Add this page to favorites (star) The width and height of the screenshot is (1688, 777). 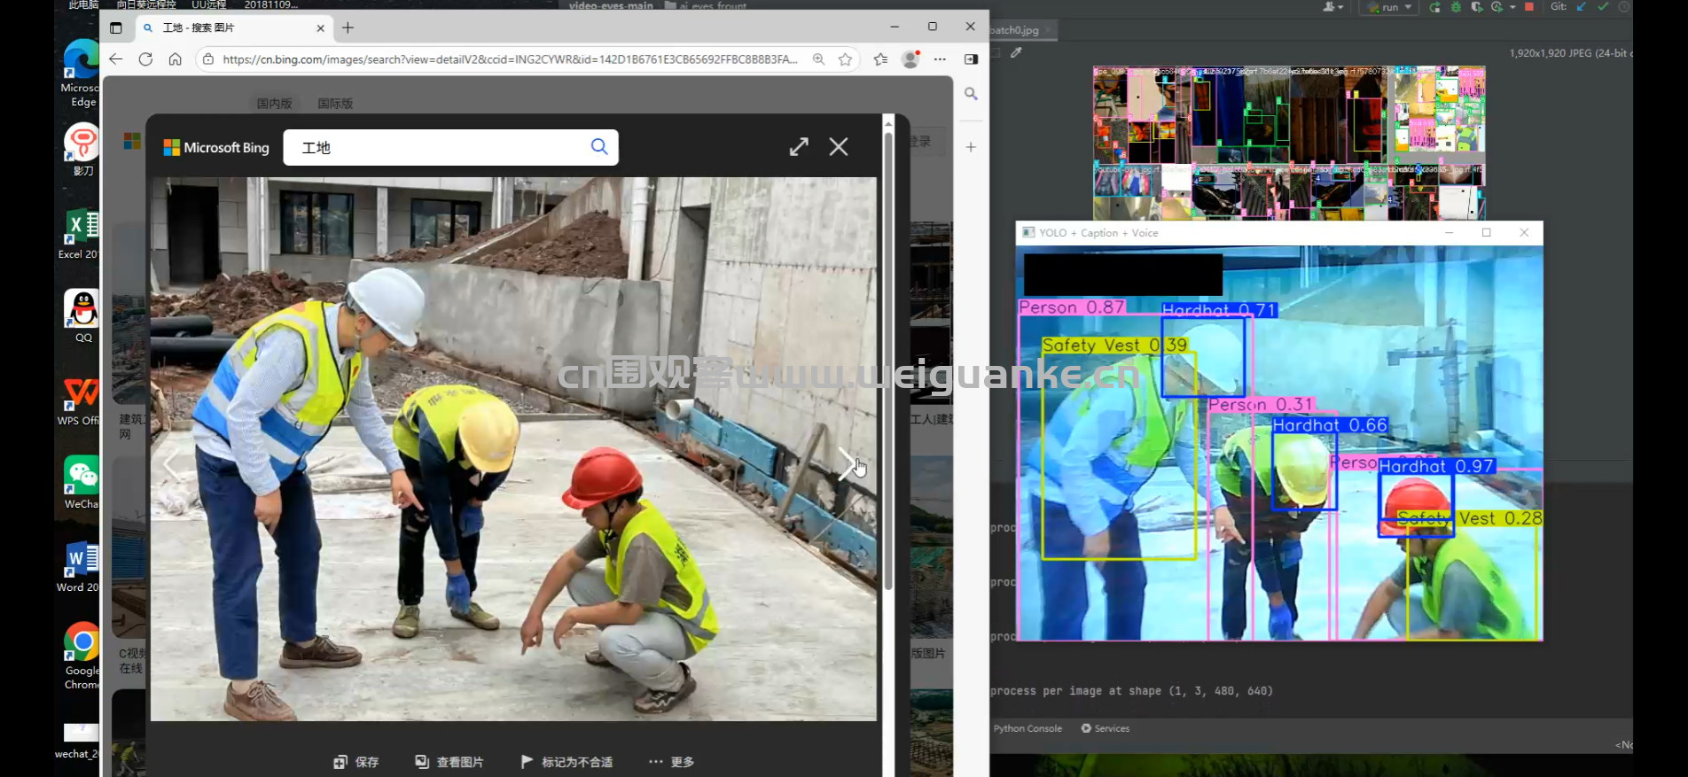[845, 59]
